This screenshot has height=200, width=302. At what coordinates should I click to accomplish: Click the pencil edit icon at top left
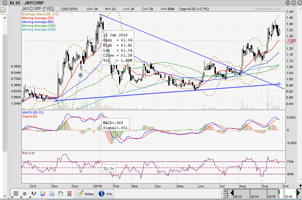3,10
